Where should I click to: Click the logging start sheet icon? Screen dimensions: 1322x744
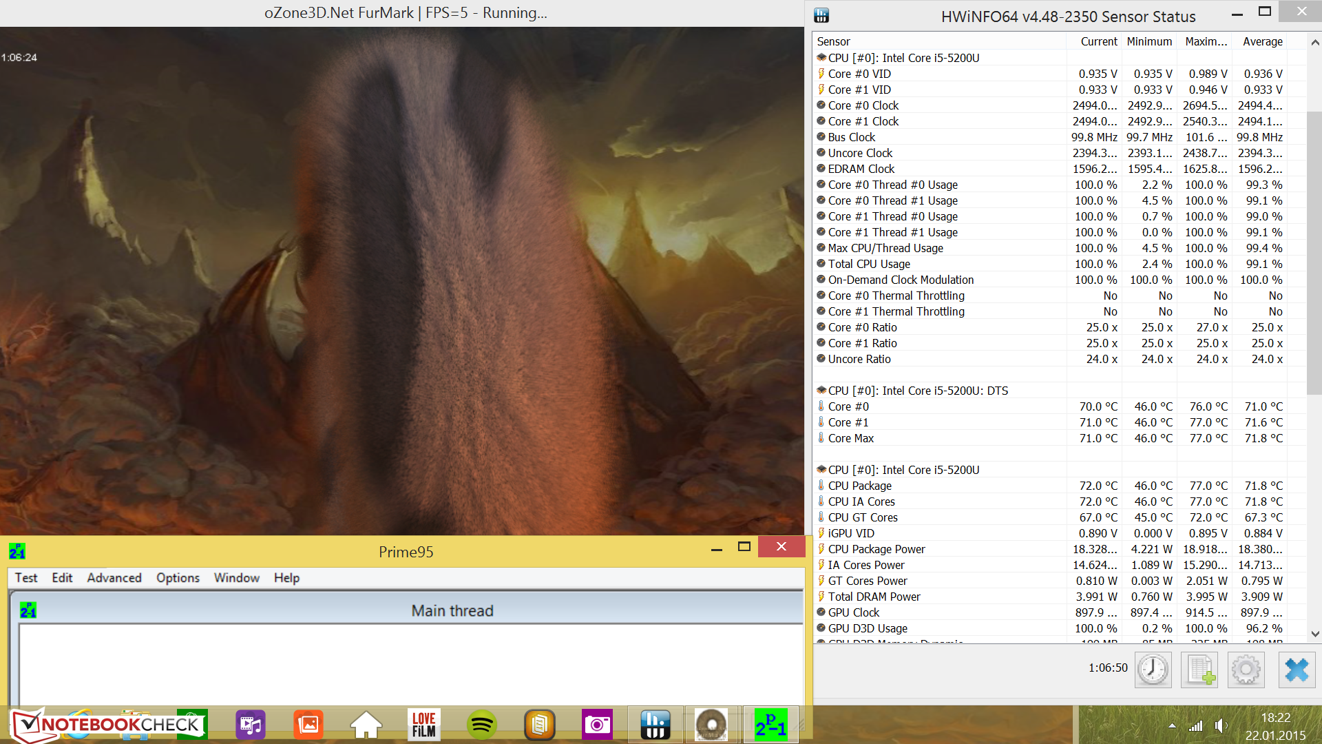[1199, 669]
